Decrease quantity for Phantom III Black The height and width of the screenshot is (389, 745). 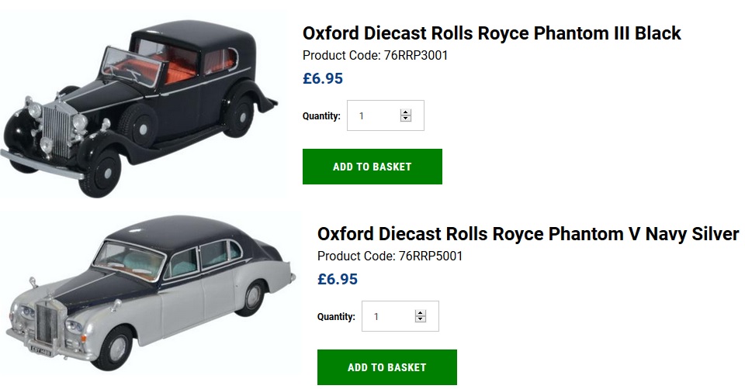(405, 119)
